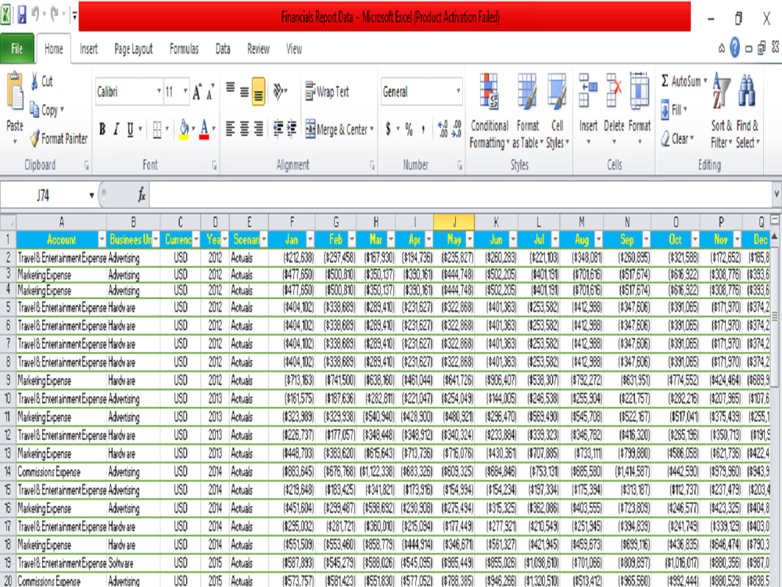Click the Copy icon
782x587 pixels.
pos(34,109)
